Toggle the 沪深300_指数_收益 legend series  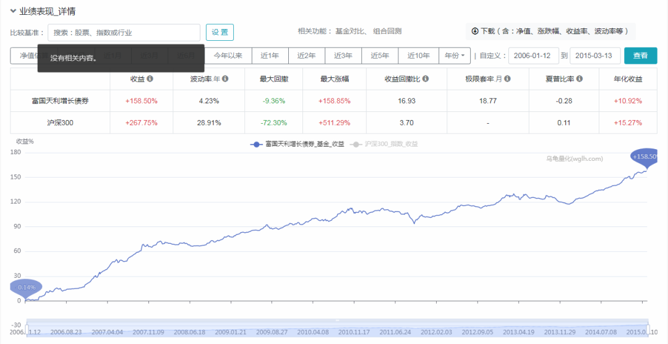point(384,144)
